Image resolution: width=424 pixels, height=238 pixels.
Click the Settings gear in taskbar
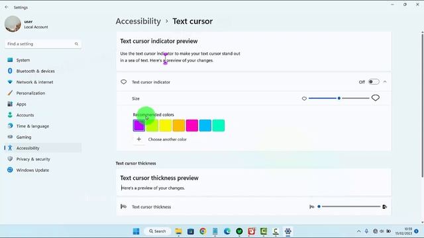click(x=288, y=231)
